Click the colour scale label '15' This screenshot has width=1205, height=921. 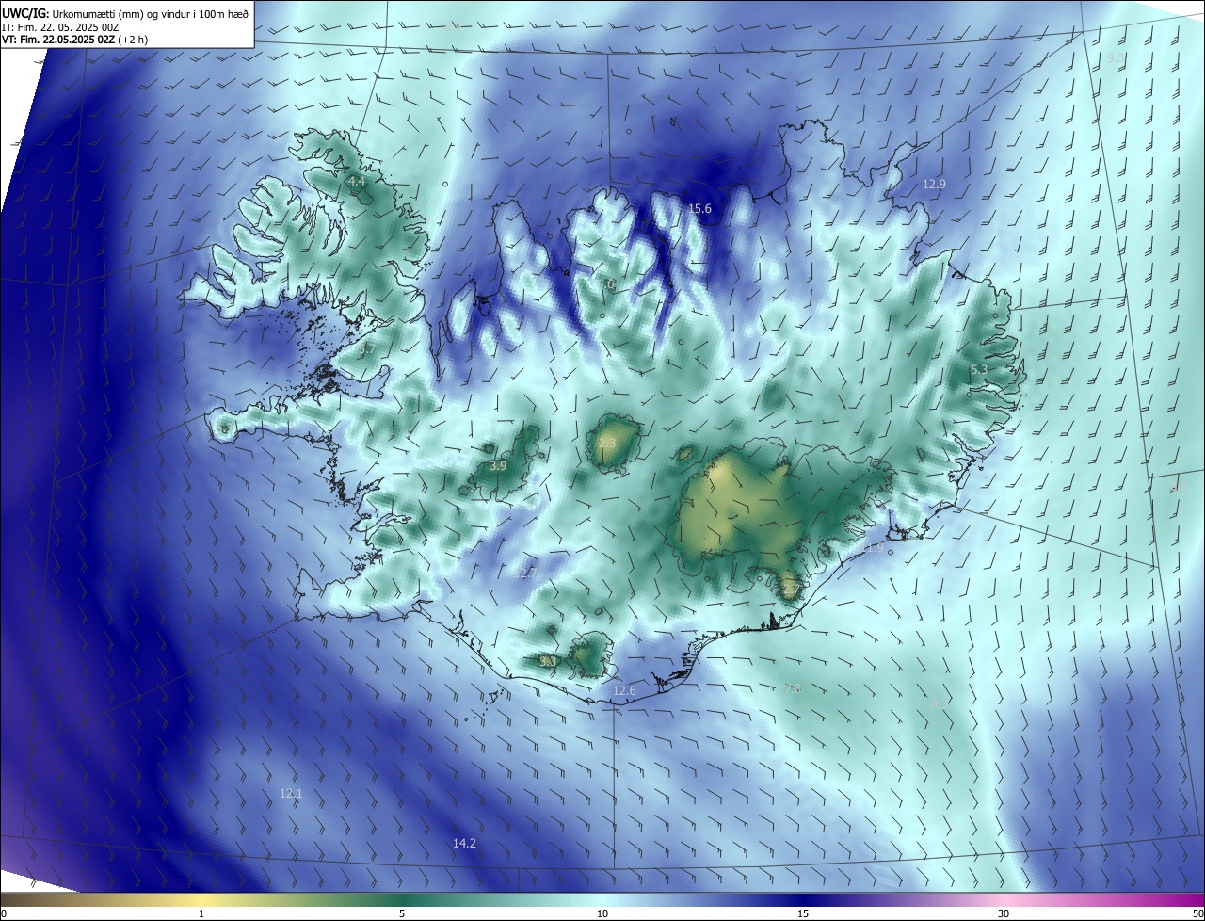coord(803,914)
